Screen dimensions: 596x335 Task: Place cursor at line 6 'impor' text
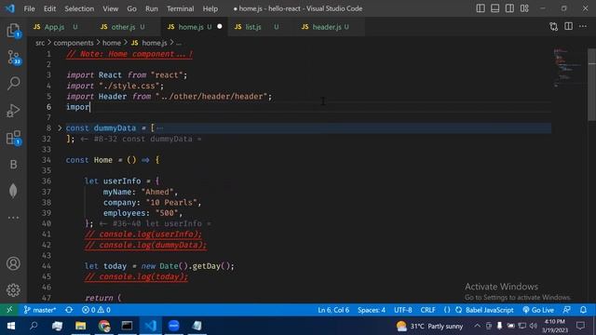78,107
